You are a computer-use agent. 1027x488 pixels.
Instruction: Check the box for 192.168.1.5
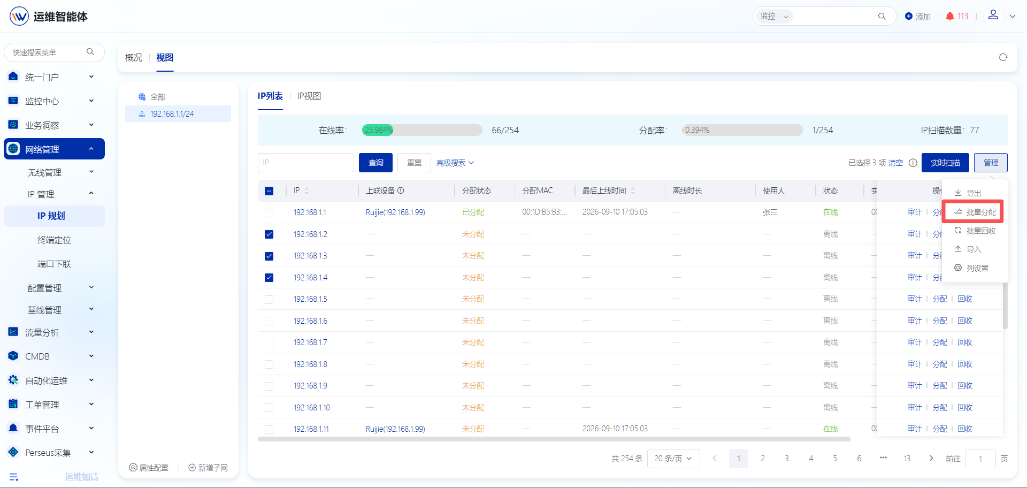(269, 299)
